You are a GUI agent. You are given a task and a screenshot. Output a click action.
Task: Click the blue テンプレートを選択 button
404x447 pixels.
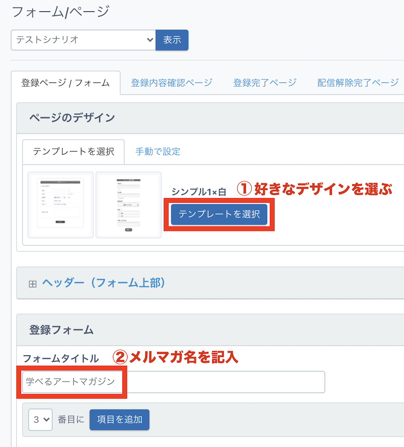coord(219,214)
